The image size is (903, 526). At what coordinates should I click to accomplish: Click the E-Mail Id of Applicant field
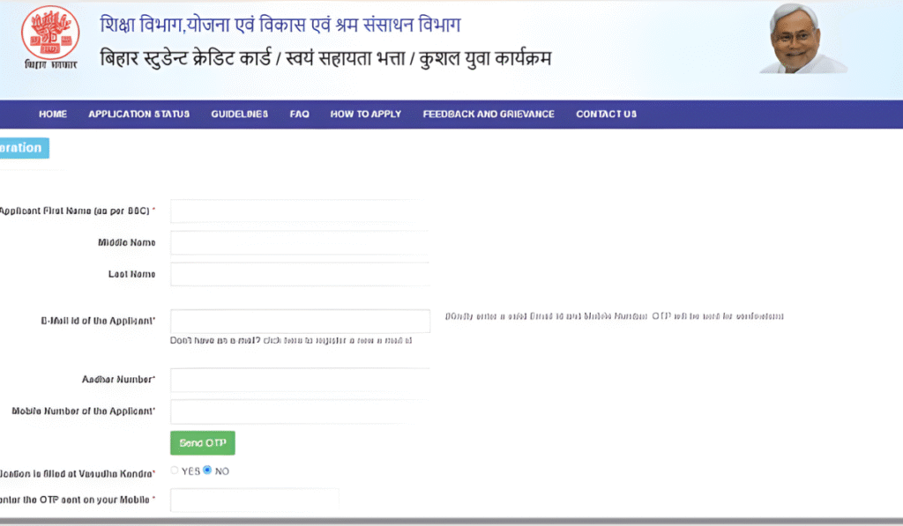click(299, 321)
